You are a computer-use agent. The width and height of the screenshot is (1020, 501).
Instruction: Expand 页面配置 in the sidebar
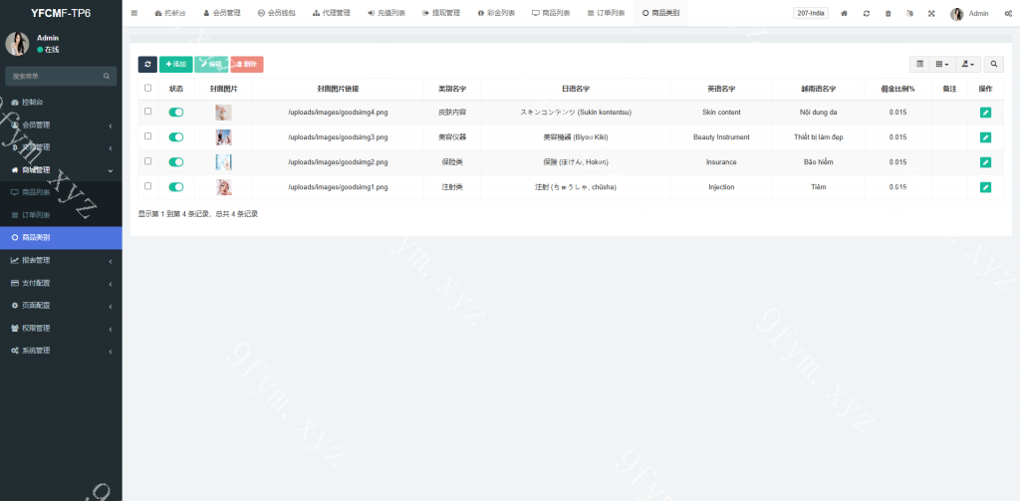61,305
